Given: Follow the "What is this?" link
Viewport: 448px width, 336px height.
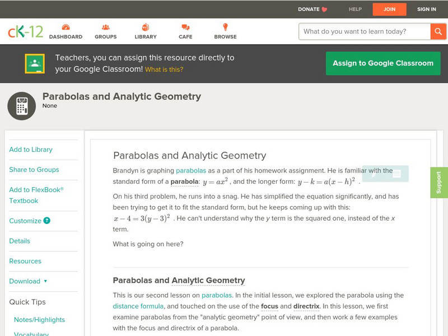Looking at the screenshot, I should tap(164, 70).
